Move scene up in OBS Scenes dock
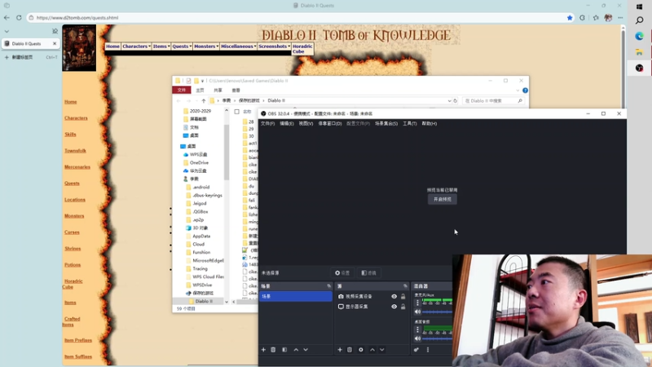The width and height of the screenshot is (652, 367). coord(296,350)
